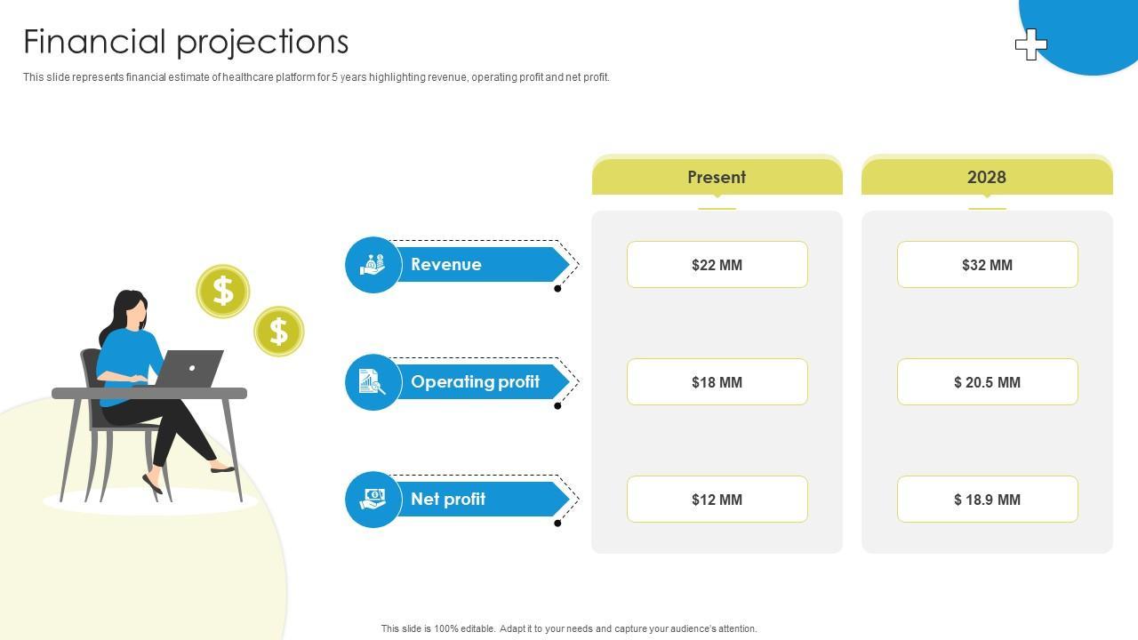This screenshot has width=1138, height=640.
Task: Select the Operating profit report icon
Action: click(x=373, y=382)
